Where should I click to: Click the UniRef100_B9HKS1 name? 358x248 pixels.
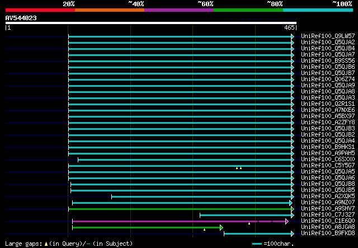coord(328,147)
